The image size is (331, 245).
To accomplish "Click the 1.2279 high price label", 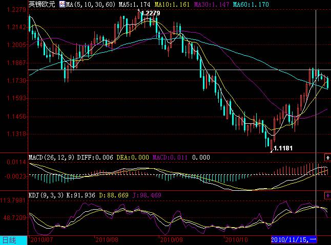I will click(151, 13).
